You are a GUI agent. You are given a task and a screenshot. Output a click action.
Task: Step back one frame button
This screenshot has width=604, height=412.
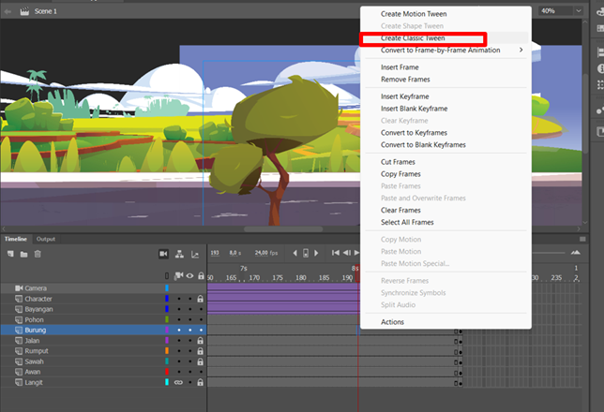347,253
